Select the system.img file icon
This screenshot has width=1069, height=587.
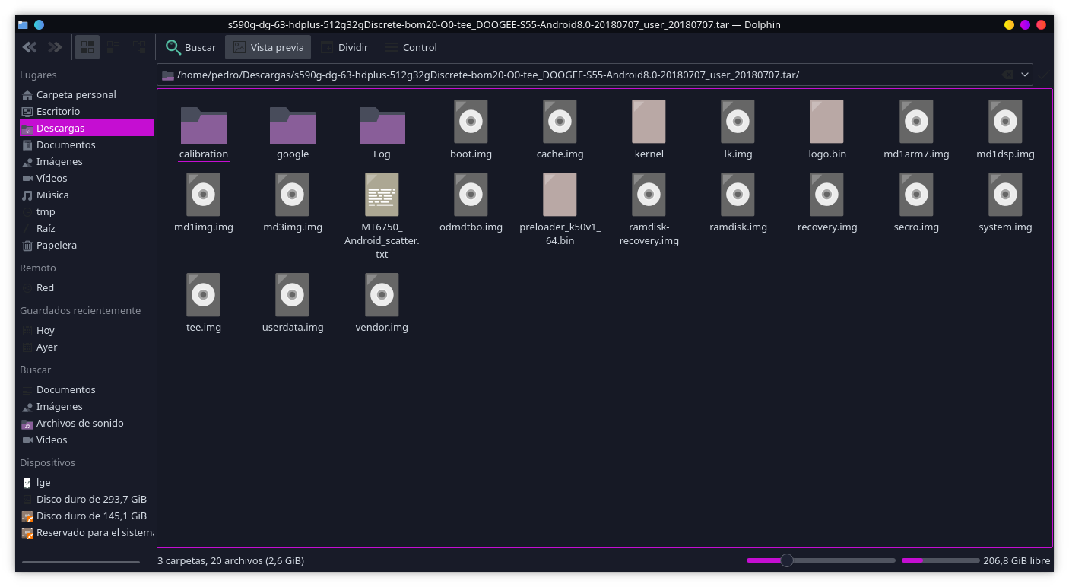coord(1005,195)
